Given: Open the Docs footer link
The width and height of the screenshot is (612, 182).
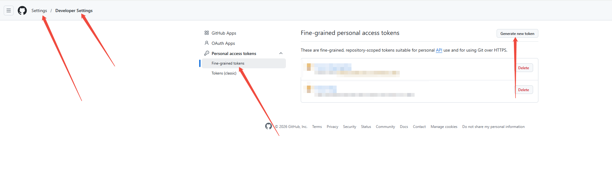Looking at the screenshot, I should click(404, 127).
